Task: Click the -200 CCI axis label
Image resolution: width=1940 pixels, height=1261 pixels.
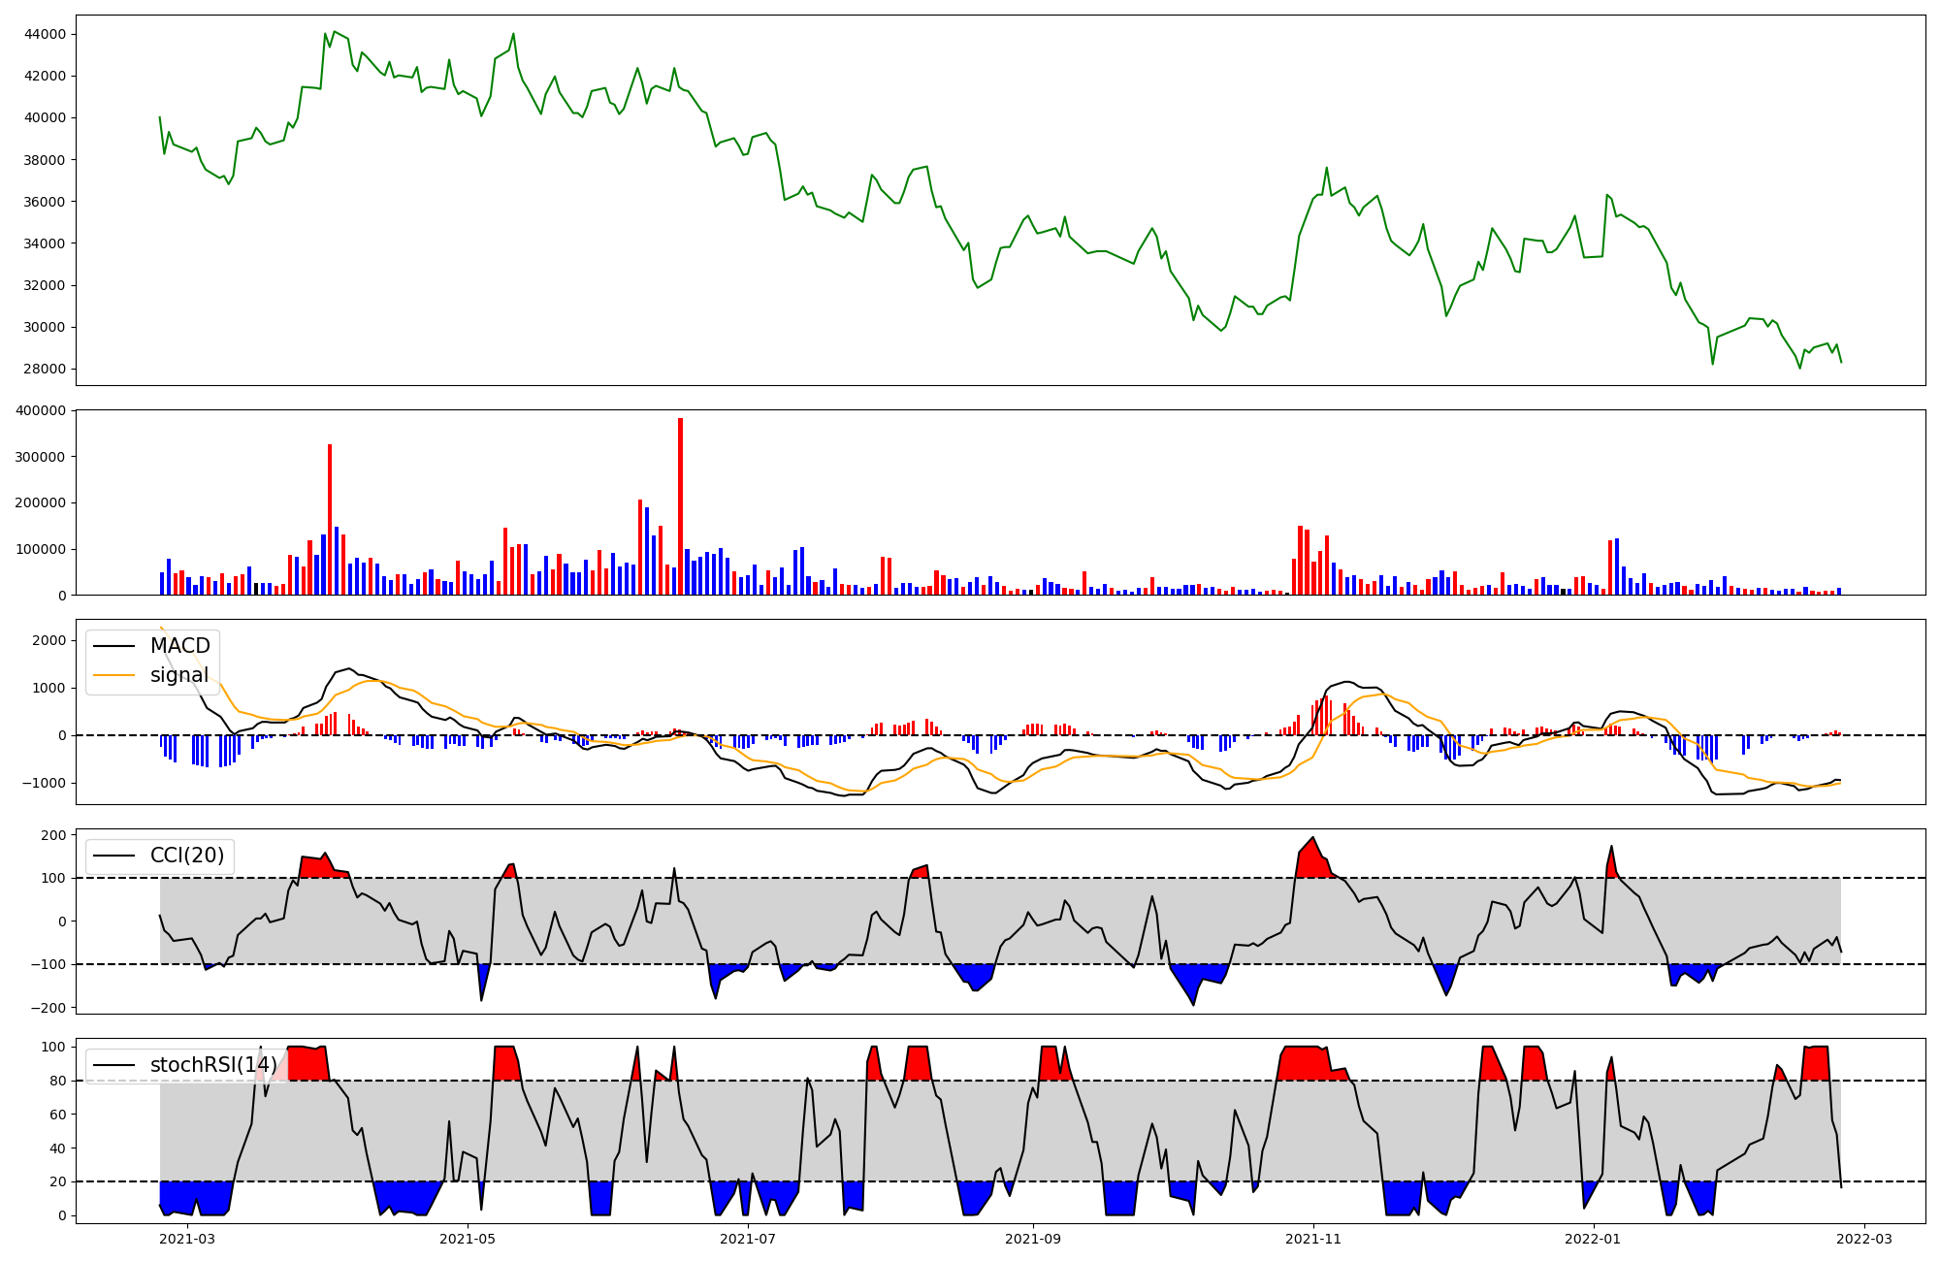Action: tap(50, 1008)
